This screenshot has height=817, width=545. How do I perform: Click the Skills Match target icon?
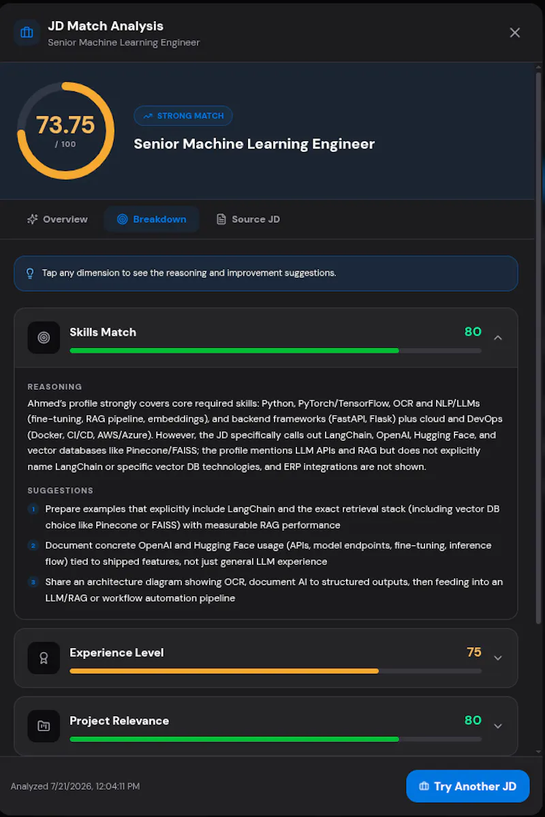click(44, 338)
